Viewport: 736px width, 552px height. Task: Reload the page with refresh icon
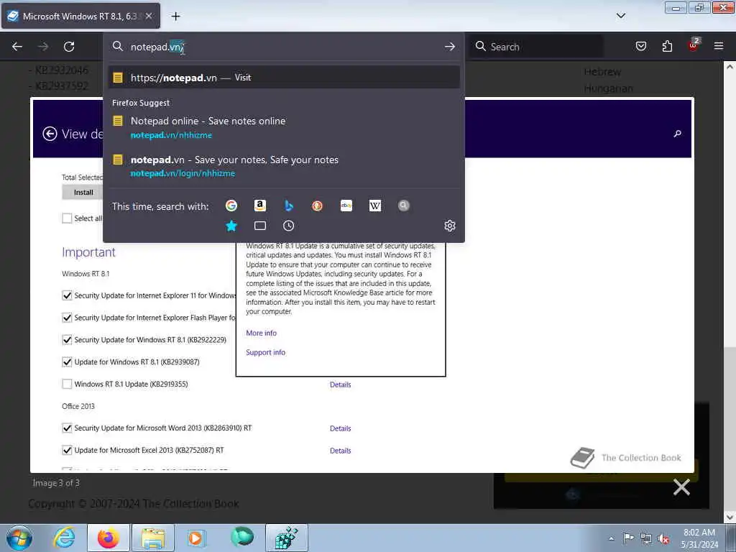69,47
